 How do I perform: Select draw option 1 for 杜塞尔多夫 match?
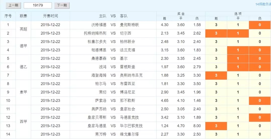pyautogui.click(x=238, y=42)
